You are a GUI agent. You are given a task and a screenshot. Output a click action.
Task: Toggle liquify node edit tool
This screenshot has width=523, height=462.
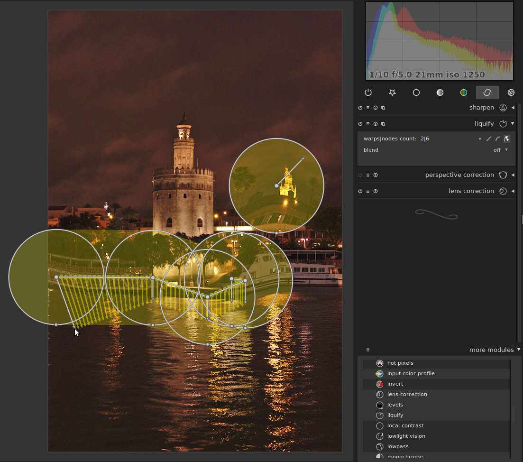pyautogui.click(x=507, y=139)
